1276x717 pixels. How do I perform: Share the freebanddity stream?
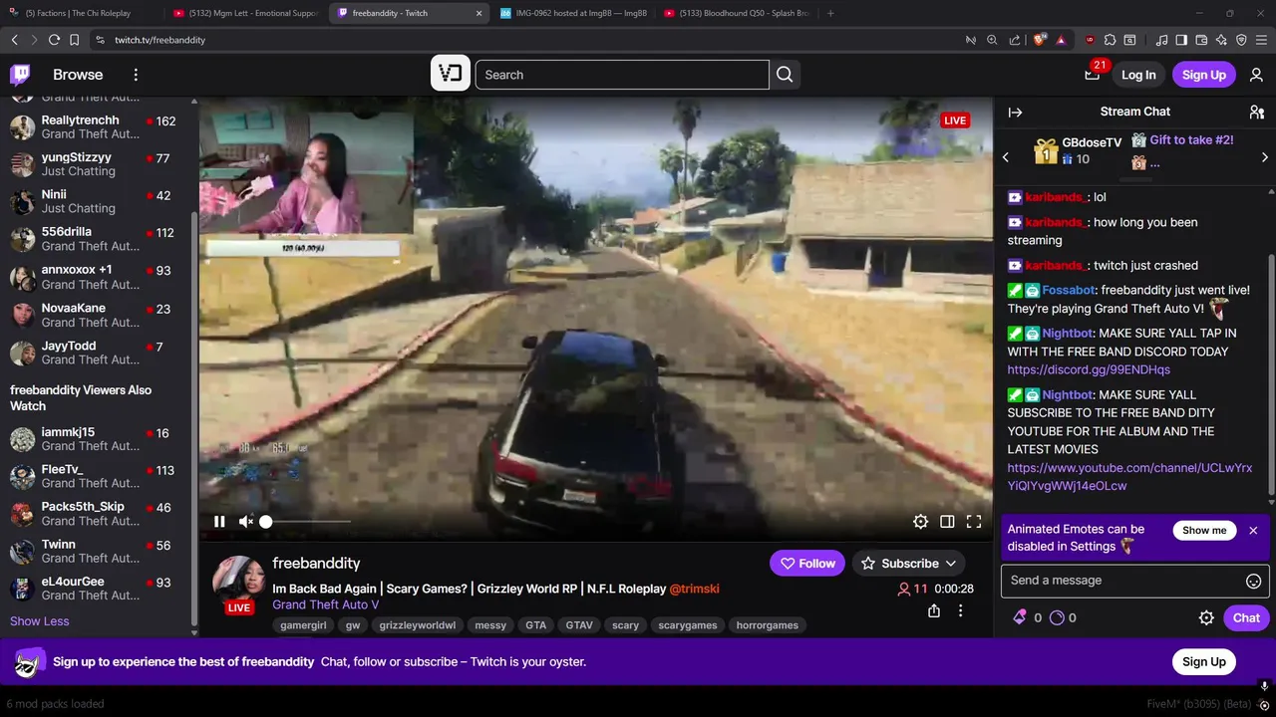click(x=934, y=610)
